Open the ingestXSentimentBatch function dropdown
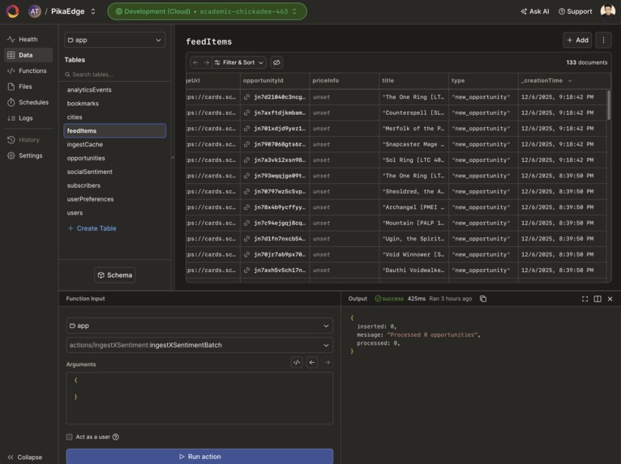The width and height of the screenshot is (621, 464). pos(199,345)
